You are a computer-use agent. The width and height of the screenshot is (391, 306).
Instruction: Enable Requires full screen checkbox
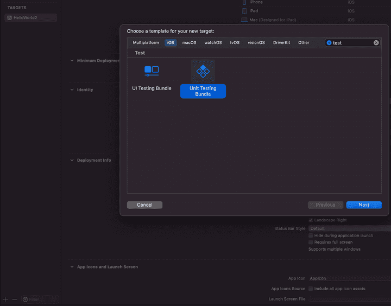[x=311, y=243]
